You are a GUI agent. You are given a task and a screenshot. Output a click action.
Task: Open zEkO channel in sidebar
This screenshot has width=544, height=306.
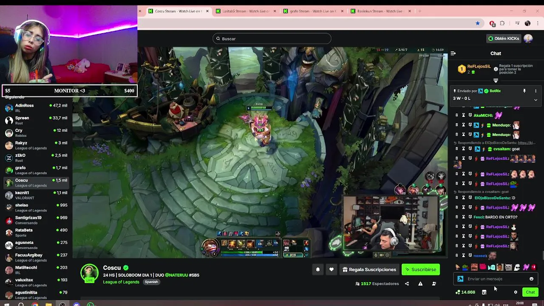36,158
